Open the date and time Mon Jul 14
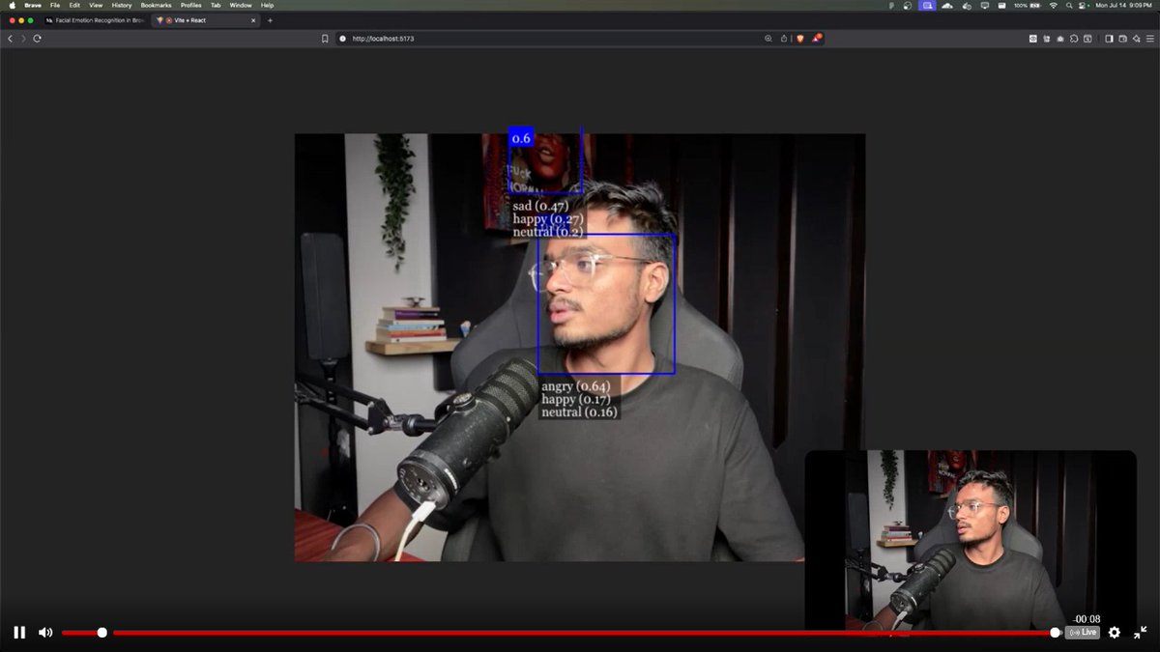The height and width of the screenshot is (652, 1160). pyautogui.click(x=1123, y=5)
